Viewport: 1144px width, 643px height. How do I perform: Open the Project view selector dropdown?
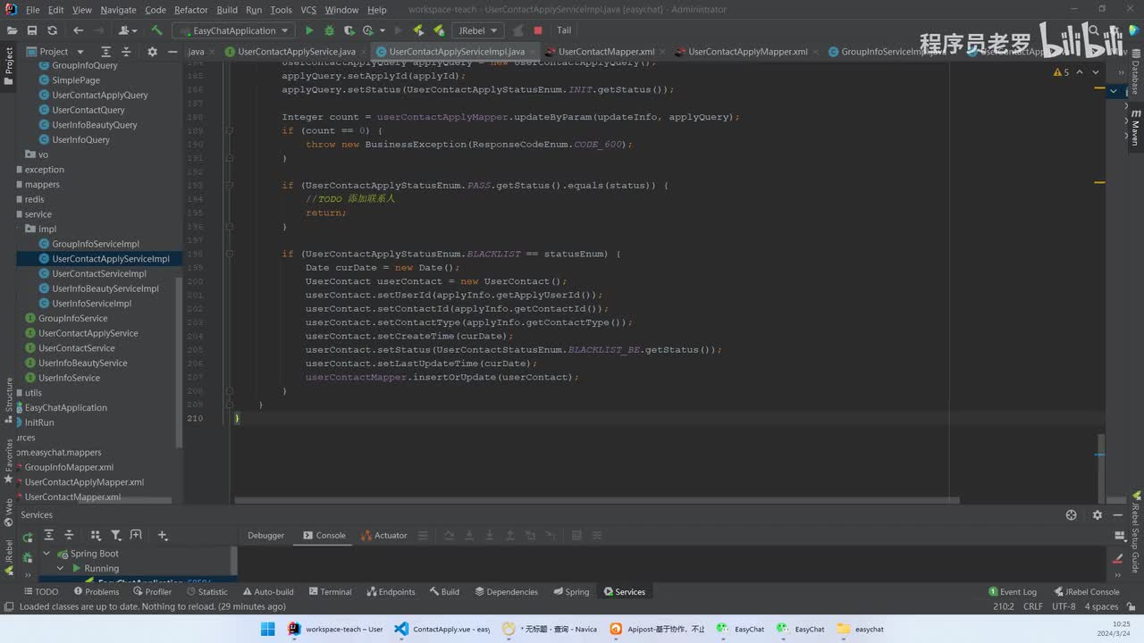click(55, 52)
